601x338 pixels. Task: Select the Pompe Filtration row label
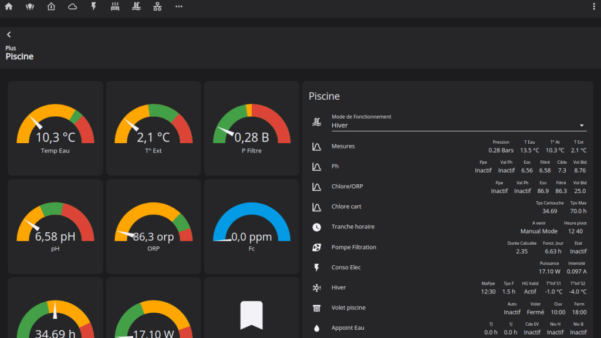(x=354, y=247)
